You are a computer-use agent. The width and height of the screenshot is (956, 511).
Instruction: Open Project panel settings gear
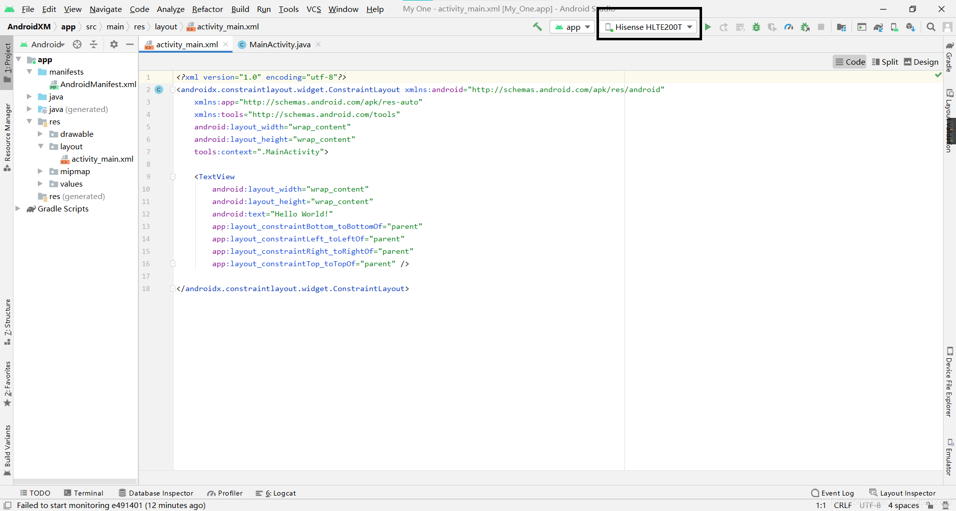114,44
